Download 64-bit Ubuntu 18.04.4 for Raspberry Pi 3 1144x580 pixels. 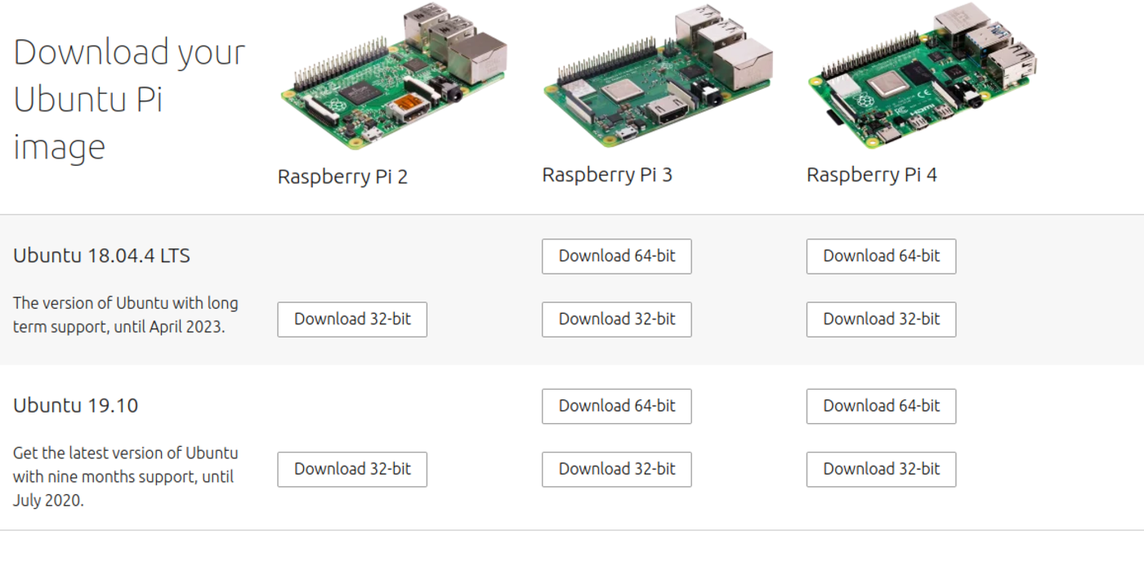616,256
